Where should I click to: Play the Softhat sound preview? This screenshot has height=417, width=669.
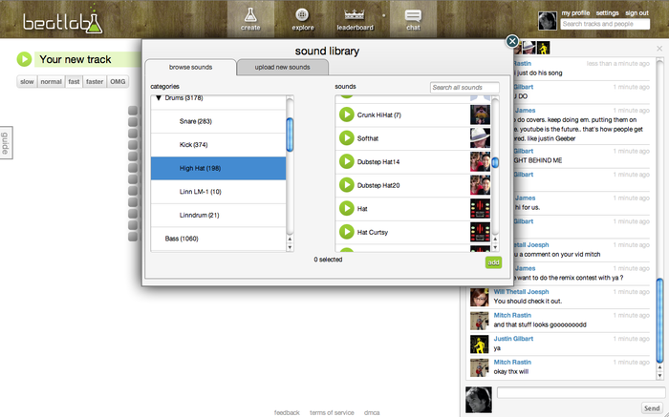[347, 137]
